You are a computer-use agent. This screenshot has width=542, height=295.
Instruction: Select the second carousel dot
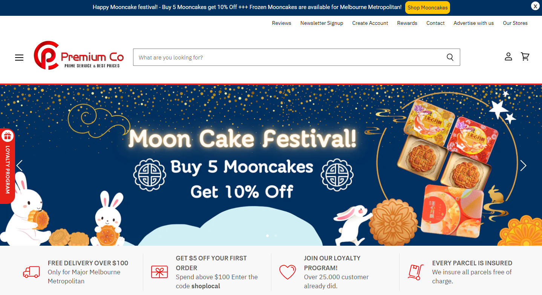[x=276, y=236]
